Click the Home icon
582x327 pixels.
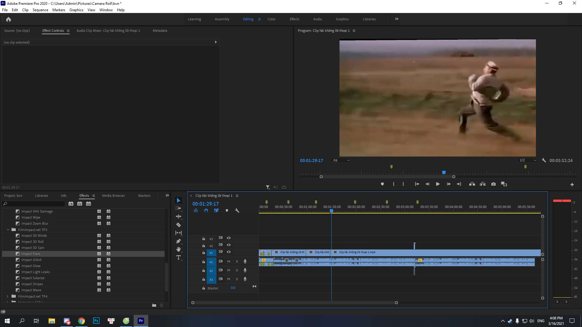[8, 19]
